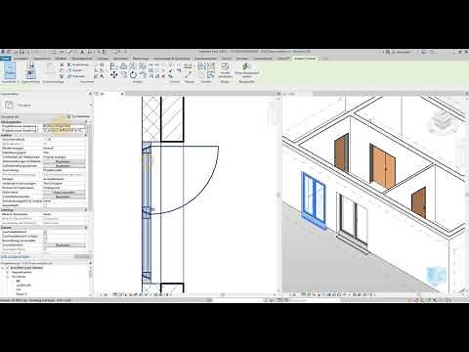
Task: Toggle the Properties palette ribbon icon
Action: pos(30,75)
